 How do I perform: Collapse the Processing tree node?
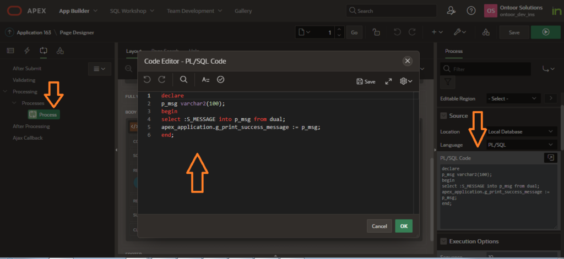pos(6,91)
